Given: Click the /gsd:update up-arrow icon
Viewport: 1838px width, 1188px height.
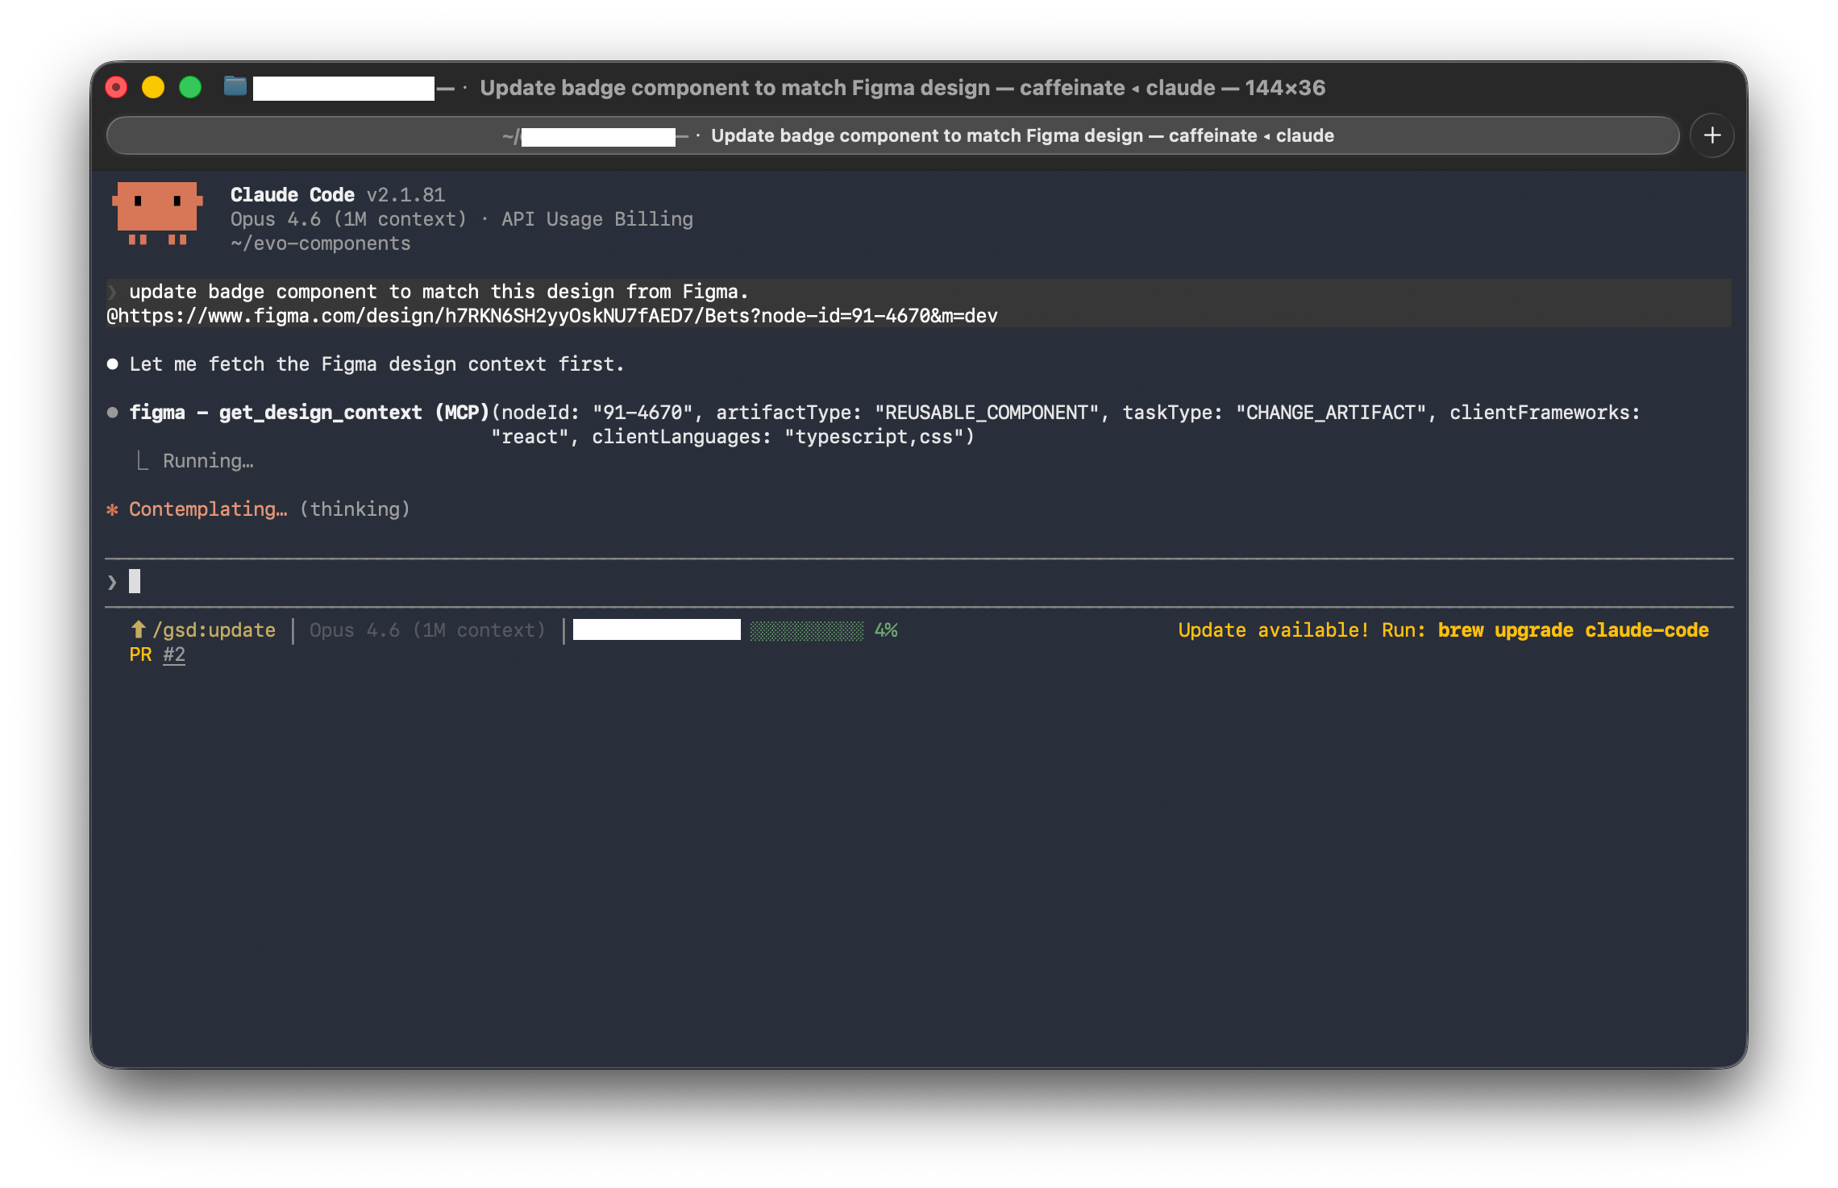Looking at the screenshot, I should point(138,629).
